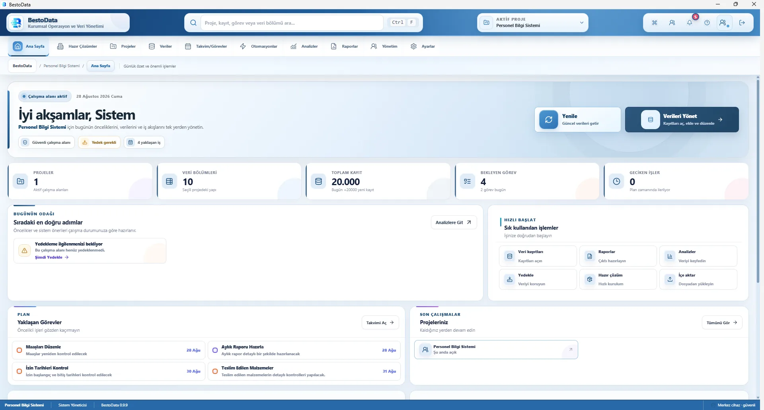Open Raporlar quick action card
This screenshot has height=410, width=764.
(x=618, y=256)
